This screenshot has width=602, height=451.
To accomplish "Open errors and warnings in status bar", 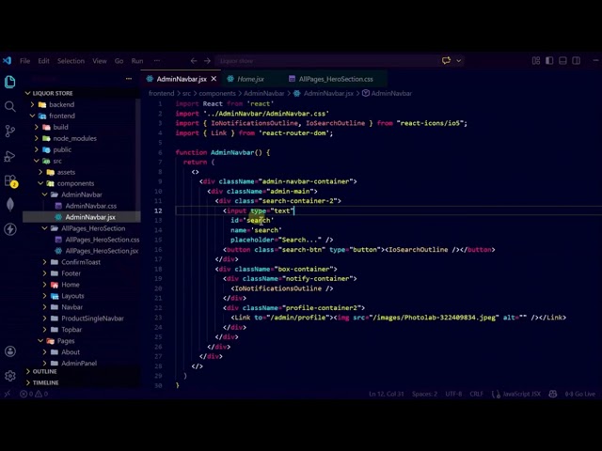I will 34,394.
